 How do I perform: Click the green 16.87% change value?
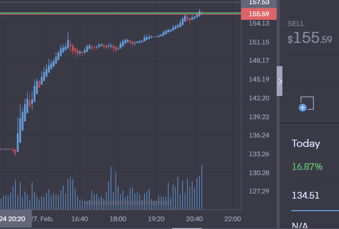307,167
